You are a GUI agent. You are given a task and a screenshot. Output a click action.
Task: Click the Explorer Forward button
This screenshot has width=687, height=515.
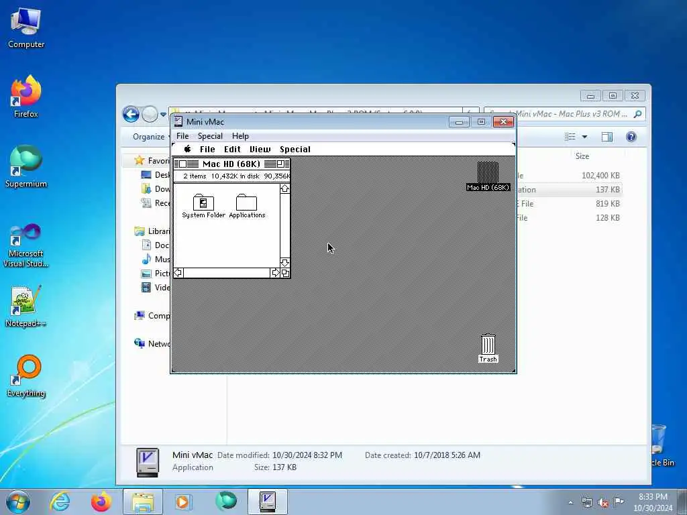coord(150,114)
